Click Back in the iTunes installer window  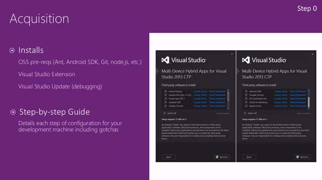pyautogui.click(x=249, y=157)
